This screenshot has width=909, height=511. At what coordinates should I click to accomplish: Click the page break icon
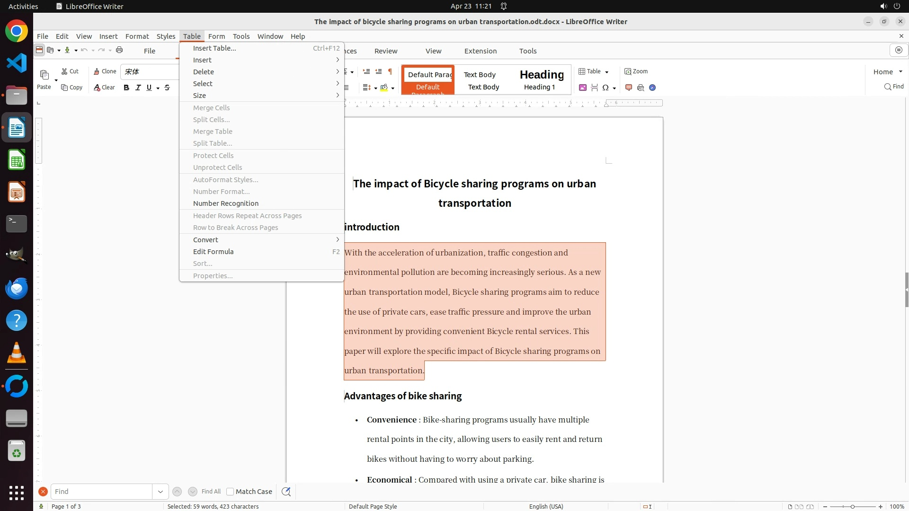click(x=594, y=88)
